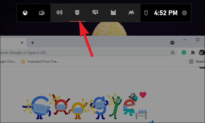
Task: Enable mouse click-through in the Game Bar
Action: click(x=146, y=13)
